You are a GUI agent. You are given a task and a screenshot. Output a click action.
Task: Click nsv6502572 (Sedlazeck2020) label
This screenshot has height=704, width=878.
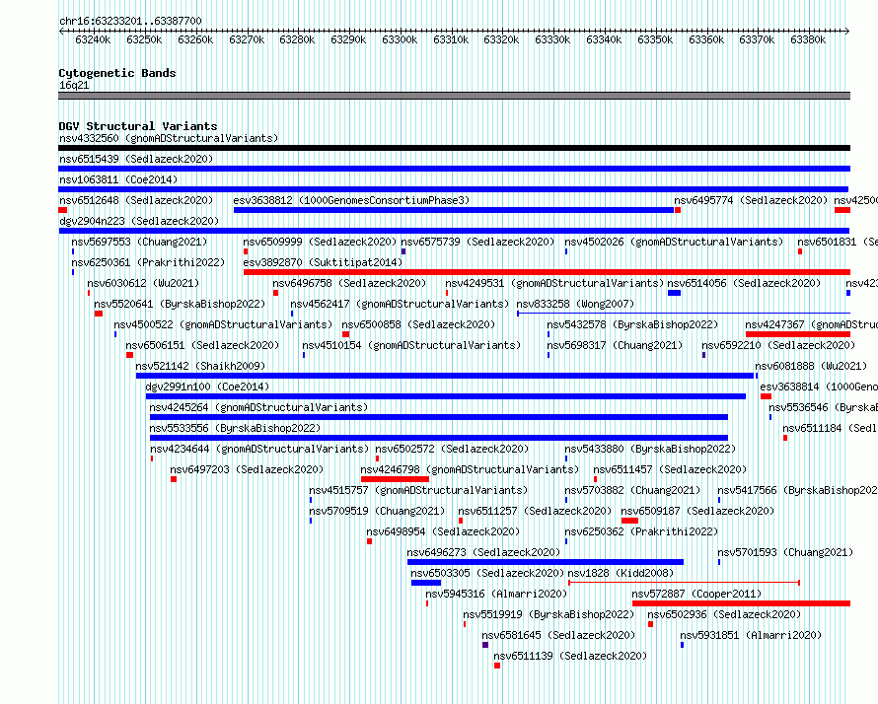pyautogui.click(x=452, y=449)
